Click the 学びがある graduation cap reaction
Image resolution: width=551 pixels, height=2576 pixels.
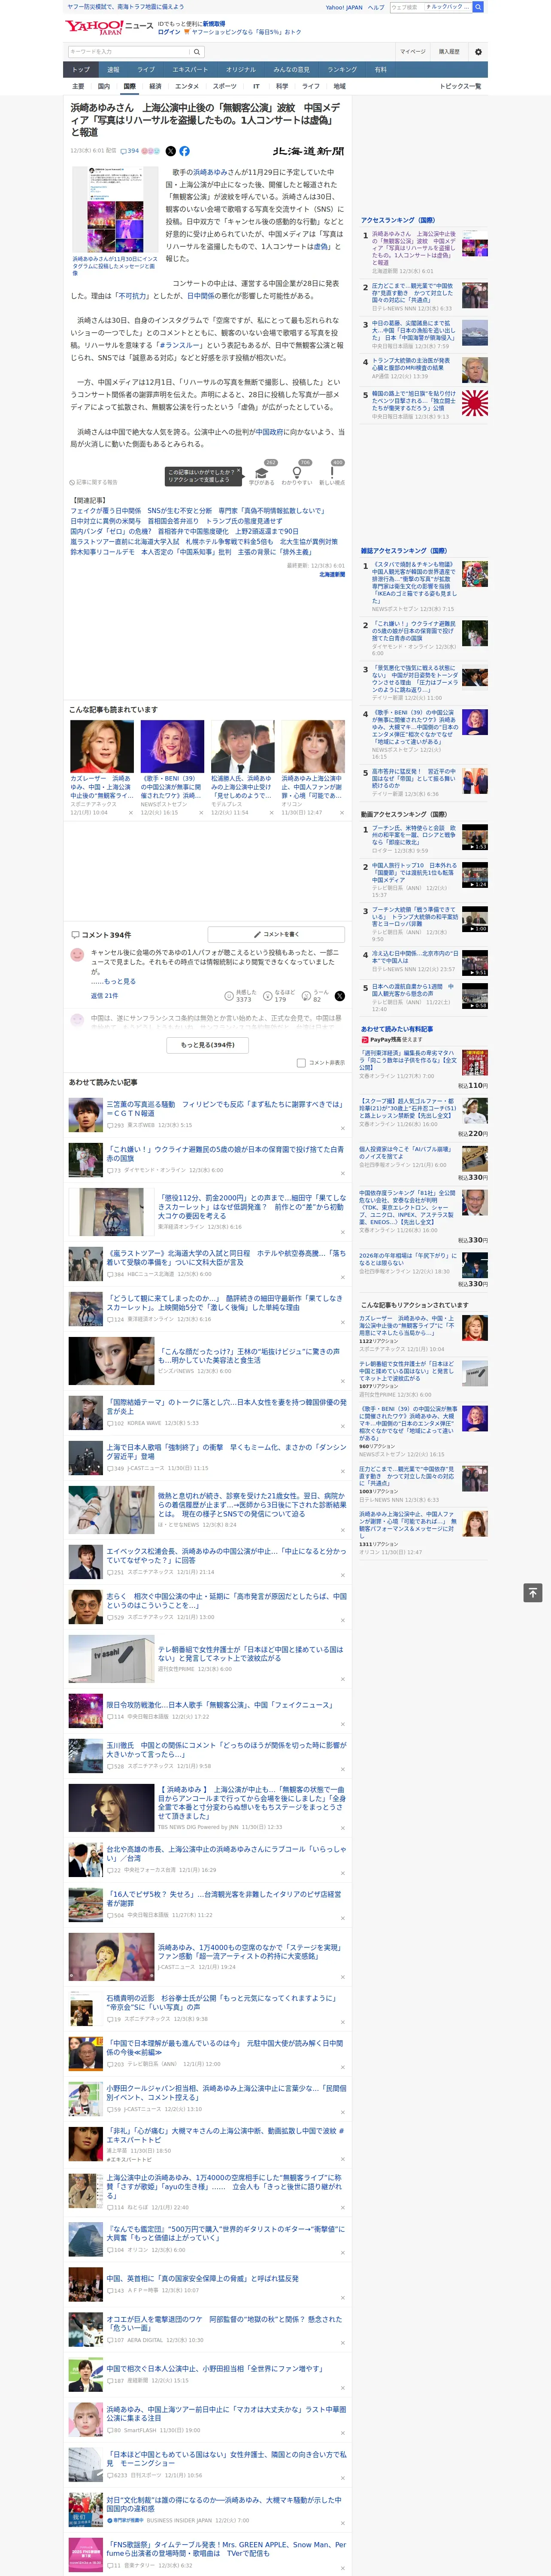[262, 474]
